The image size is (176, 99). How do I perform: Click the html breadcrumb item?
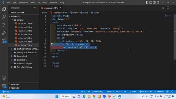coord(74,13)
